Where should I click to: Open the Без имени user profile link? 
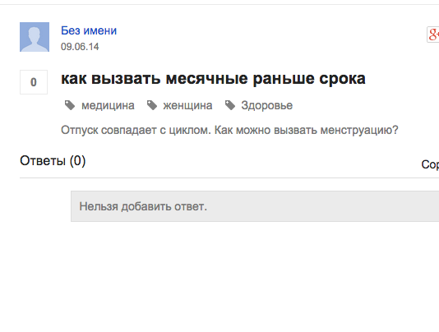click(x=89, y=30)
